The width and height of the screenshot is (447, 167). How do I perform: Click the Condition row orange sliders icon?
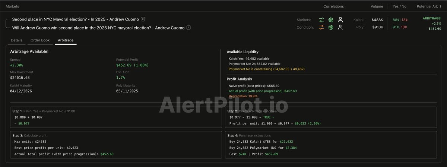[321, 27]
